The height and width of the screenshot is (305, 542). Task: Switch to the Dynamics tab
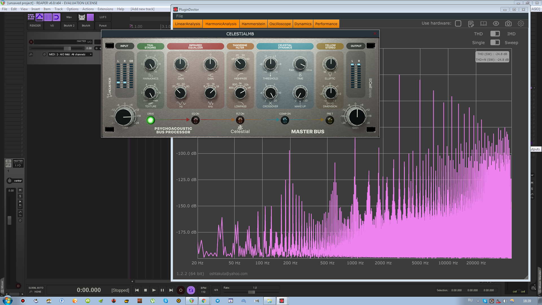pos(303,24)
